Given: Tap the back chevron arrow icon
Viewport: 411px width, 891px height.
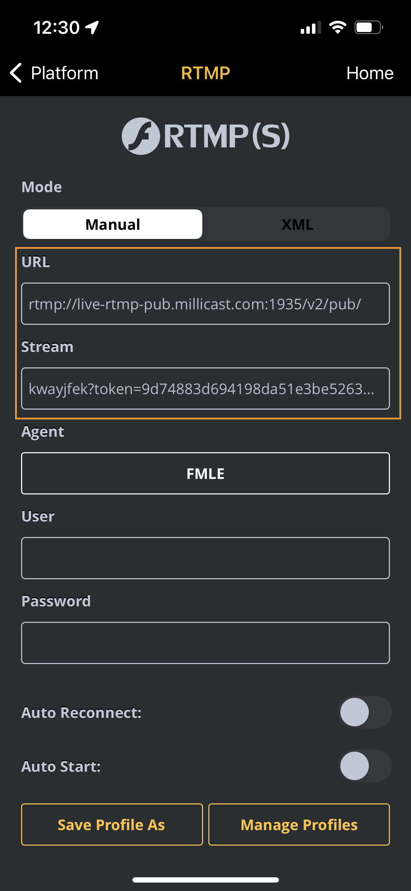Looking at the screenshot, I should click(x=16, y=73).
